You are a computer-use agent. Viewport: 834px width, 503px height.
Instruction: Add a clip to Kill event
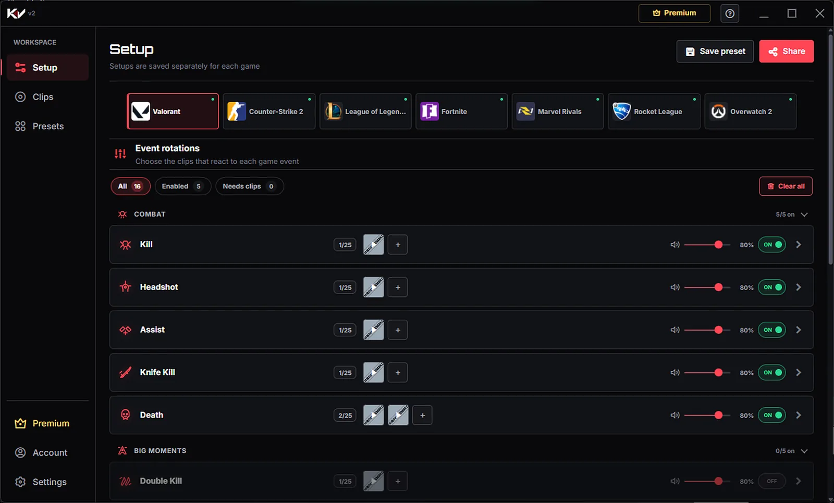(398, 245)
